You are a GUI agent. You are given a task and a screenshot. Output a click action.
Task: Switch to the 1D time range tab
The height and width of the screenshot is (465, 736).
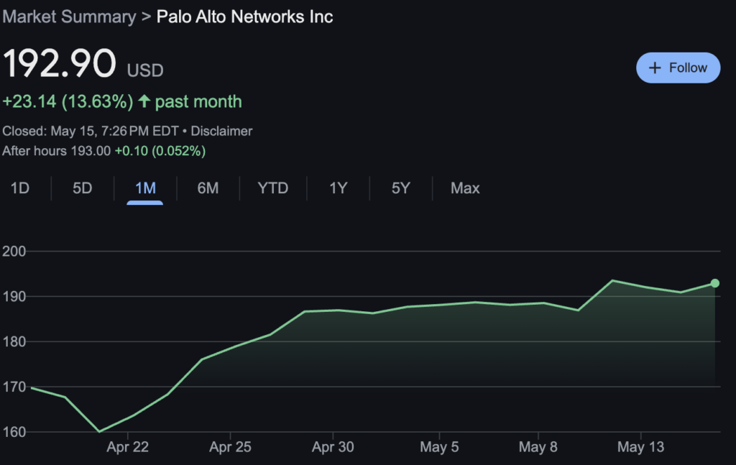click(19, 188)
